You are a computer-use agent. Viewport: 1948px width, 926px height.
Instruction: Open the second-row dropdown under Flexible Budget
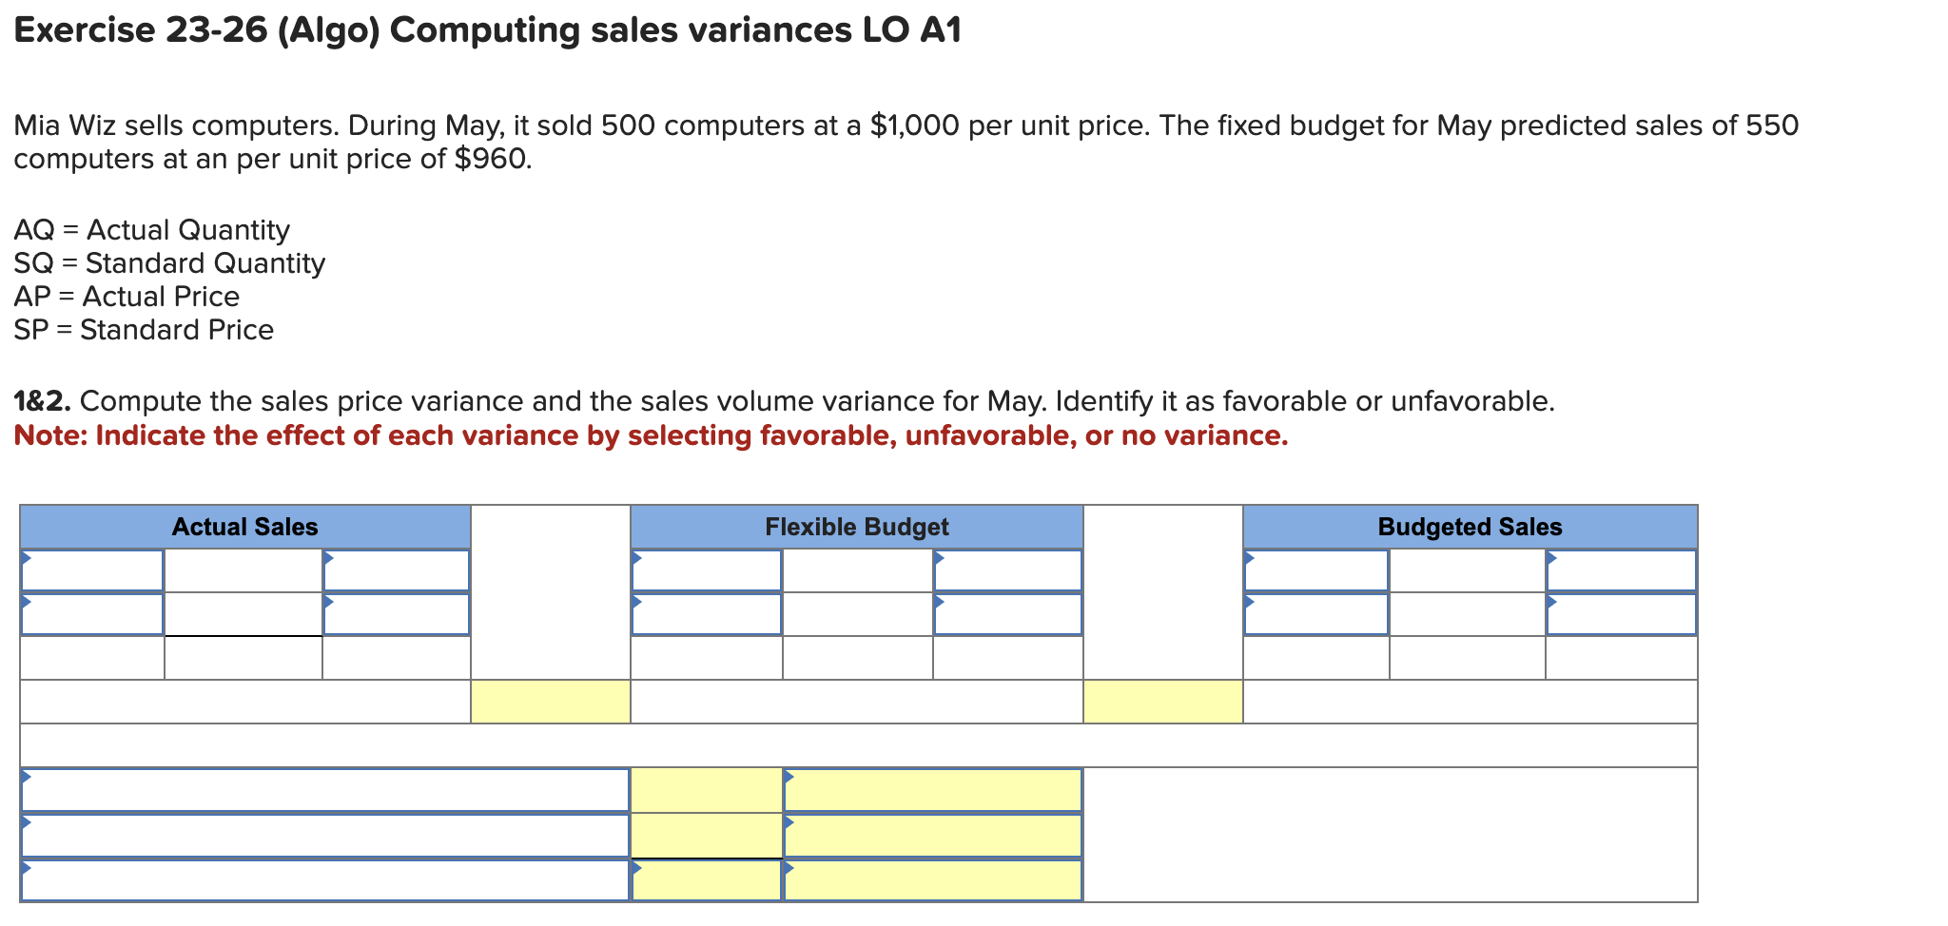706,613
